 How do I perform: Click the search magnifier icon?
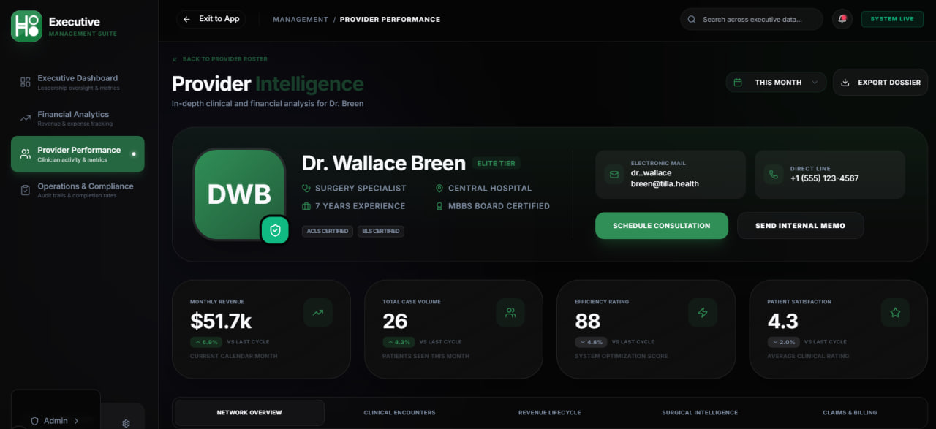(692, 20)
